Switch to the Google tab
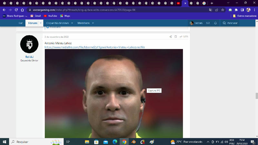 (204, 3)
